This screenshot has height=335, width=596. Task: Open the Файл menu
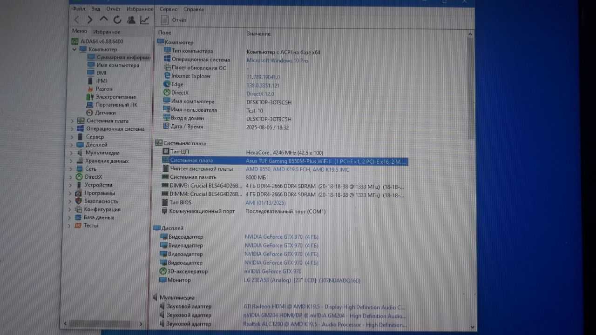coord(79,9)
